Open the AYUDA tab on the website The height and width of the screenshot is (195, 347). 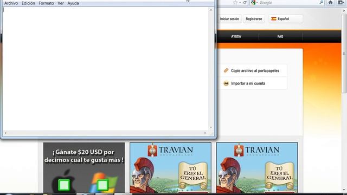point(236,37)
